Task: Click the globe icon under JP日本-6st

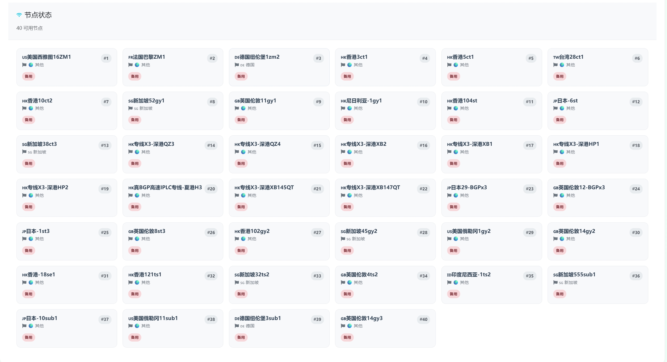Action: point(562,108)
